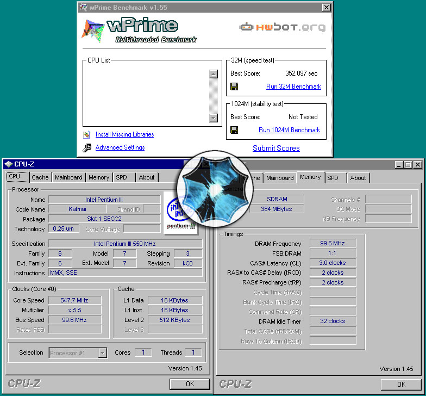Image resolution: width=426 pixels, height=396 pixels.
Task: Click the Multiplier value x 5.5
Action: [75, 310]
